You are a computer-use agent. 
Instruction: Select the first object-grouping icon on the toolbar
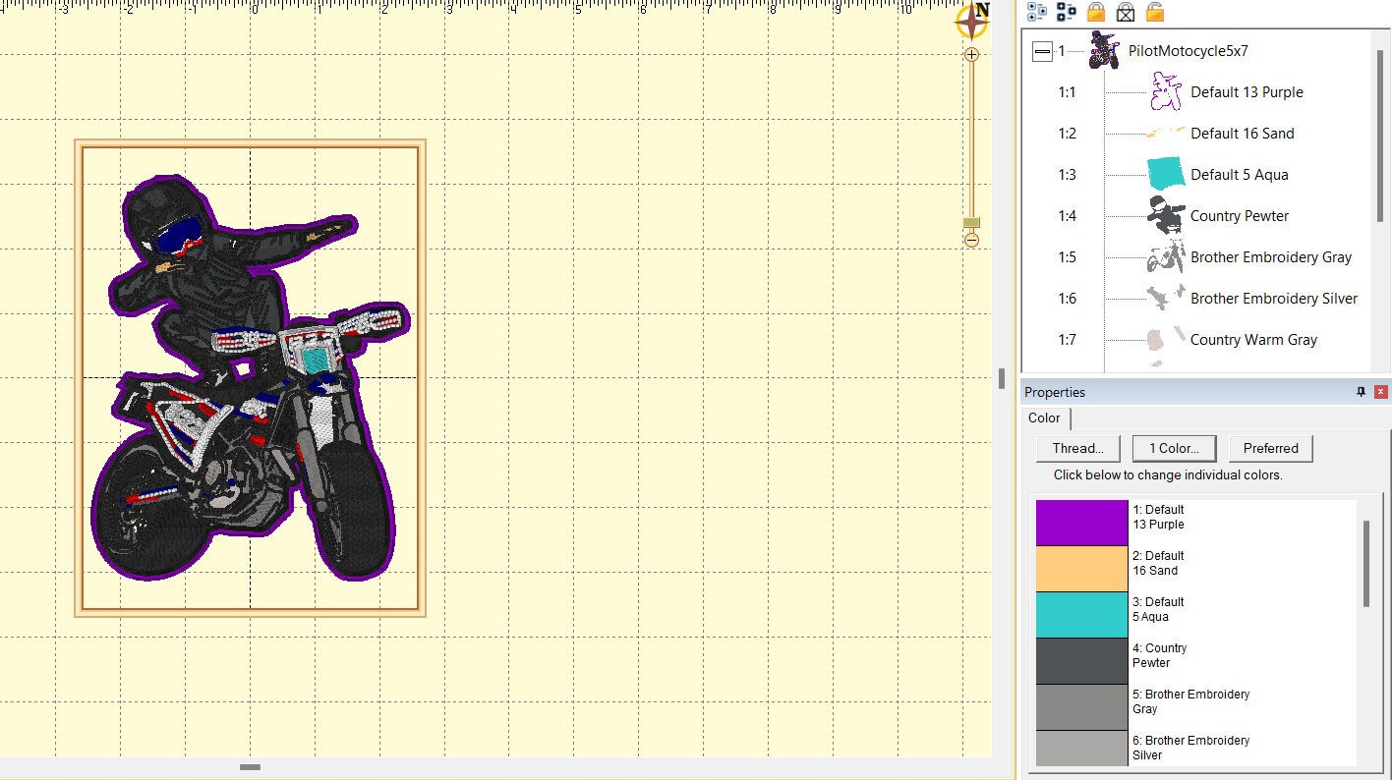[1037, 11]
